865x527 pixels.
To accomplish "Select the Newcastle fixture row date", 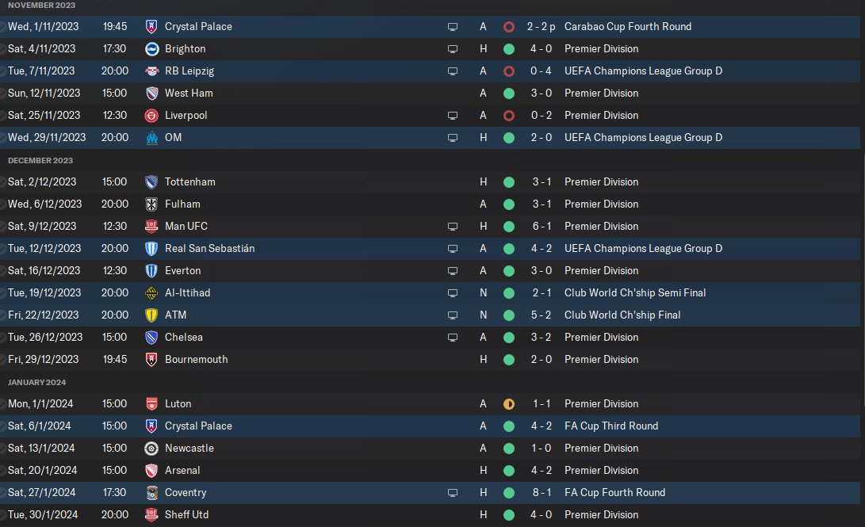I will click(x=44, y=448).
